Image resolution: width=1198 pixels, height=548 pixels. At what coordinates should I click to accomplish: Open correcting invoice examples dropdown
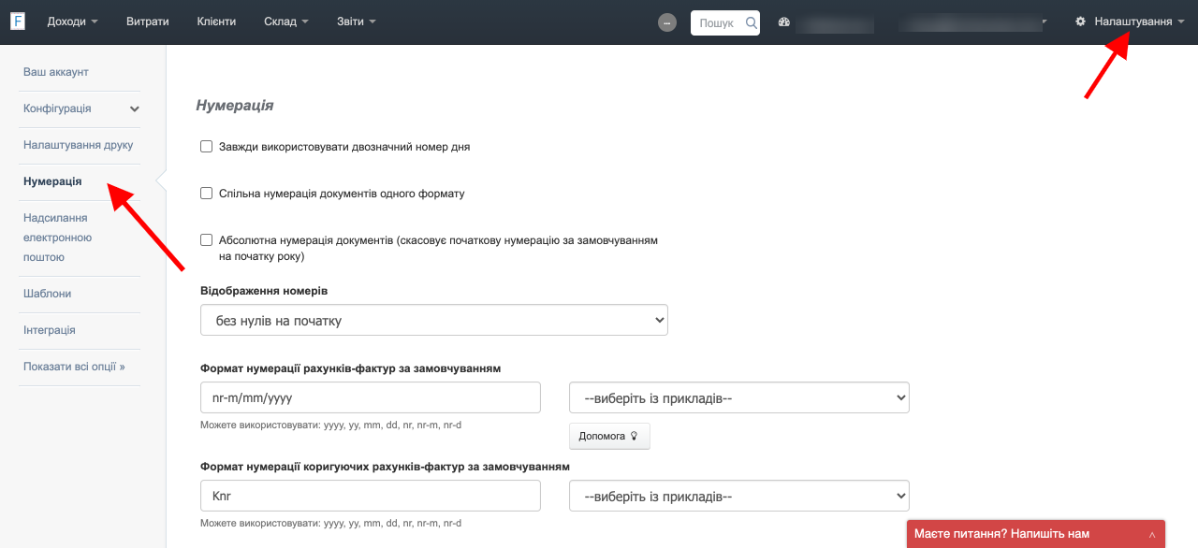coord(738,496)
